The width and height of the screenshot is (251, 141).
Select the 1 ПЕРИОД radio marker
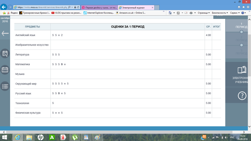[x=242, y=32]
